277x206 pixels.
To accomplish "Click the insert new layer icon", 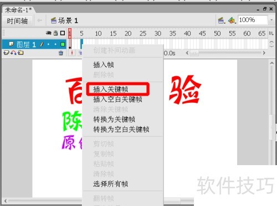I will (6, 53).
